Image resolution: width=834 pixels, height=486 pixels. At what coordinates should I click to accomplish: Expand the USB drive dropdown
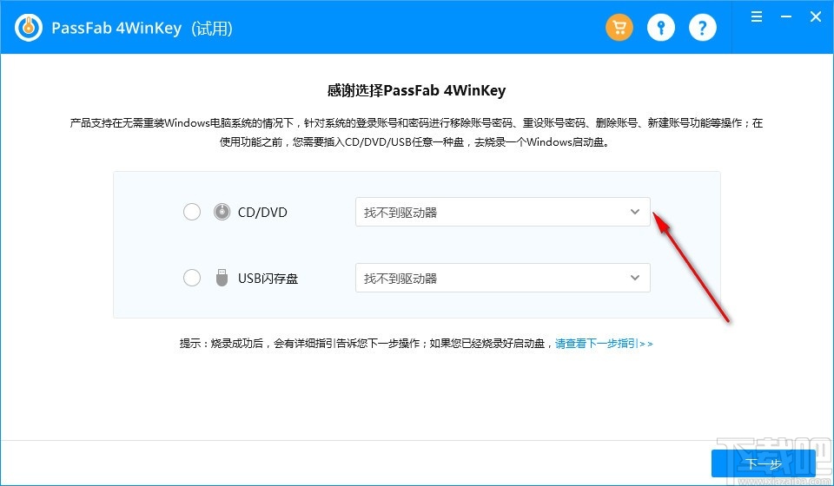pos(503,278)
